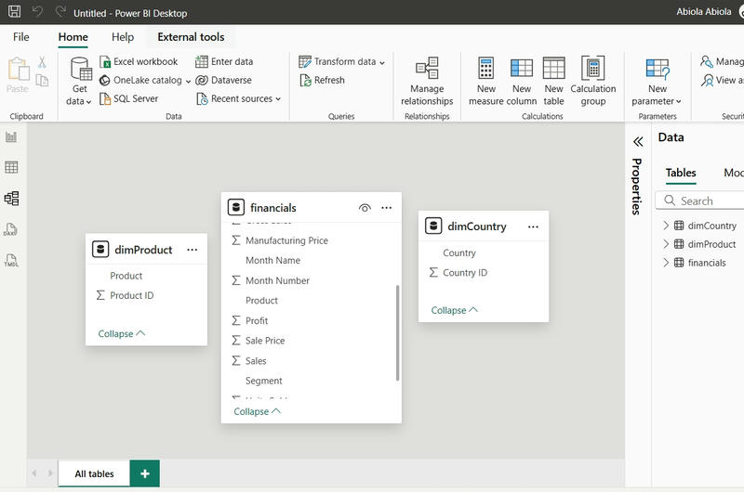Screen dimensions: 744x492
Task: Create a New measure
Action: pos(485,81)
